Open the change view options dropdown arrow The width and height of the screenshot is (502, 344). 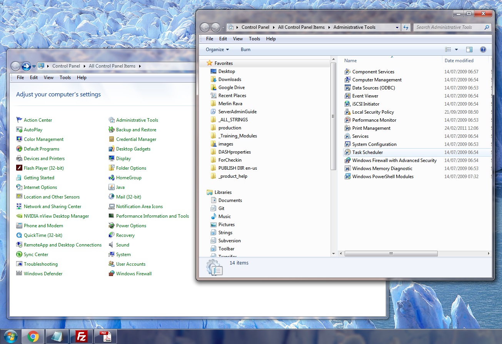(x=456, y=50)
